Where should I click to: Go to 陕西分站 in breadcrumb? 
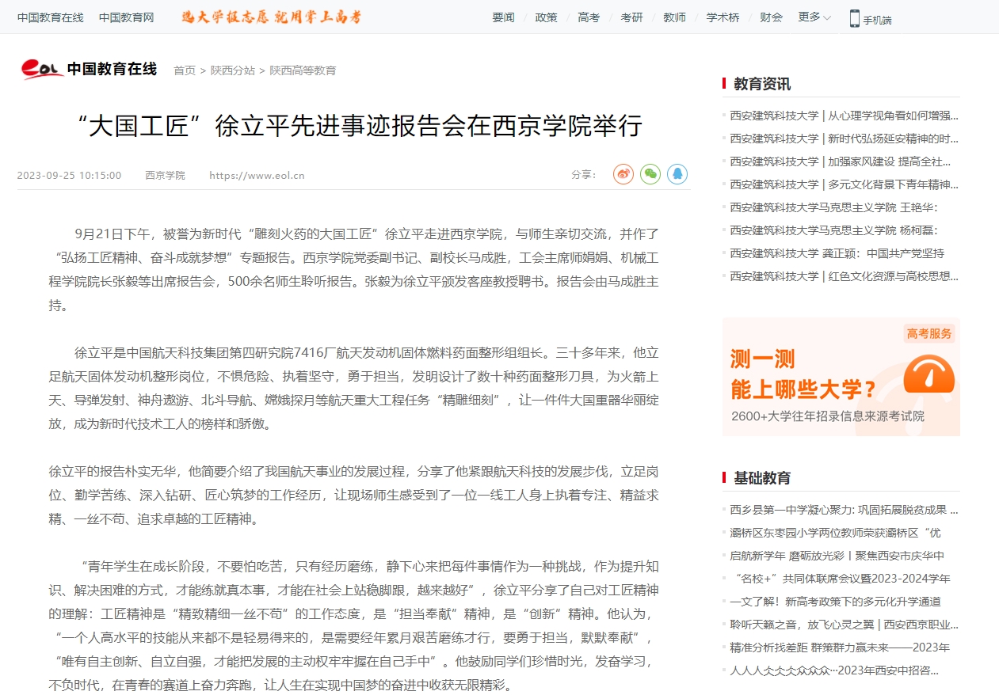click(233, 70)
